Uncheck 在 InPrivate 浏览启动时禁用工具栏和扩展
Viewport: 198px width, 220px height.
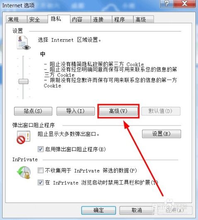(41, 182)
